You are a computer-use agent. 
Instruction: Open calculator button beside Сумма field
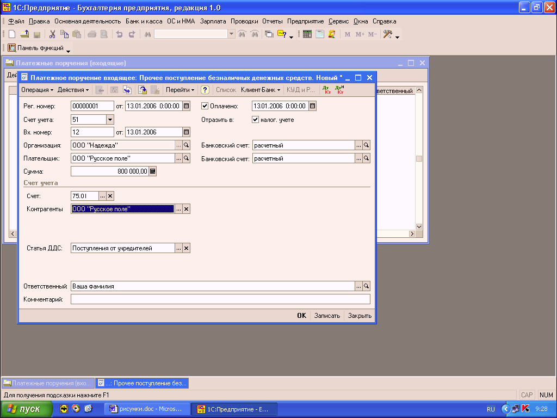click(153, 171)
